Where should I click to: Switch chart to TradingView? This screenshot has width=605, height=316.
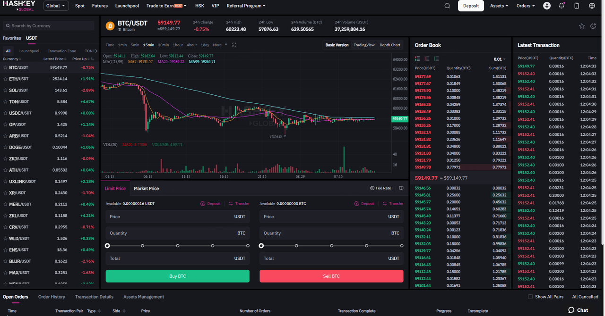click(364, 45)
